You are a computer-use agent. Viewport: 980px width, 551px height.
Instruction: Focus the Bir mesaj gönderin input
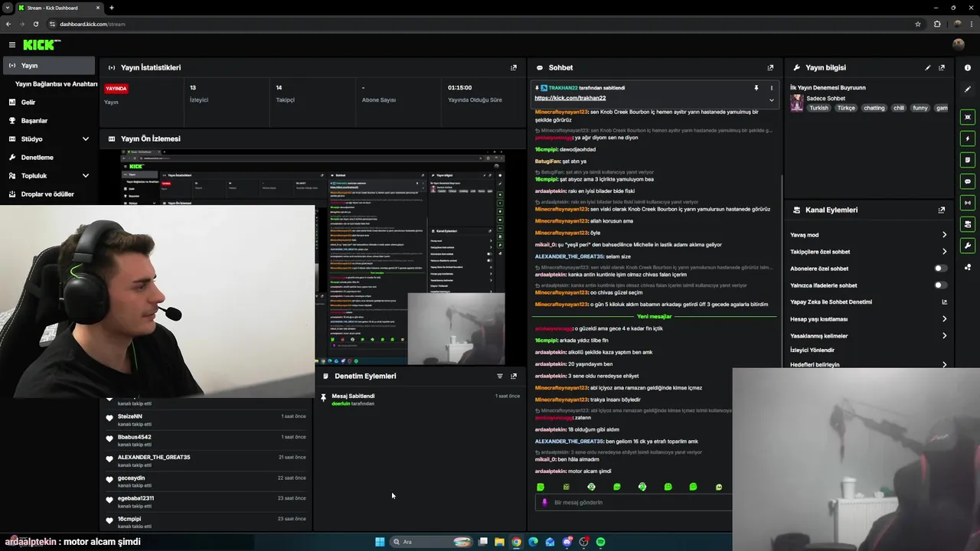632,503
